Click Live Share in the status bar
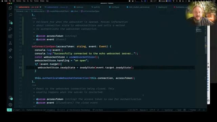Screen dimensions: 217x122 (98, 110)
